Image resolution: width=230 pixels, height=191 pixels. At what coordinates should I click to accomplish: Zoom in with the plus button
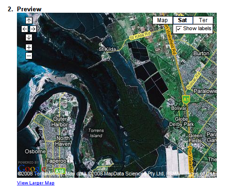coord(29,47)
